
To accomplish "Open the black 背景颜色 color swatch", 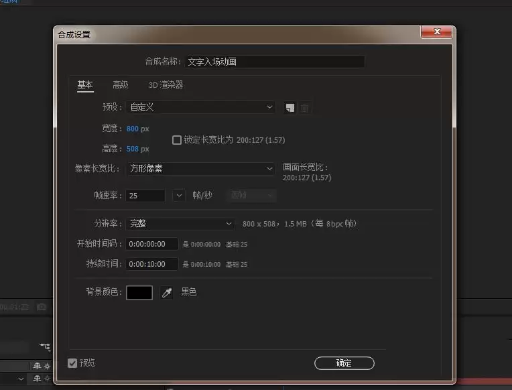I will [x=139, y=292].
